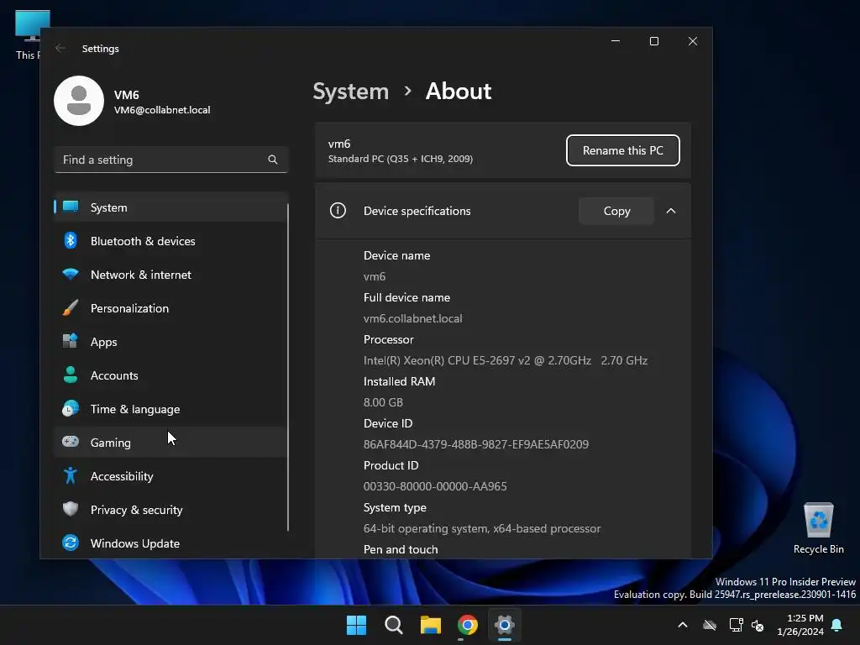Select Apps label in sidebar
The width and height of the screenshot is (860, 645).
(x=103, y=342)
